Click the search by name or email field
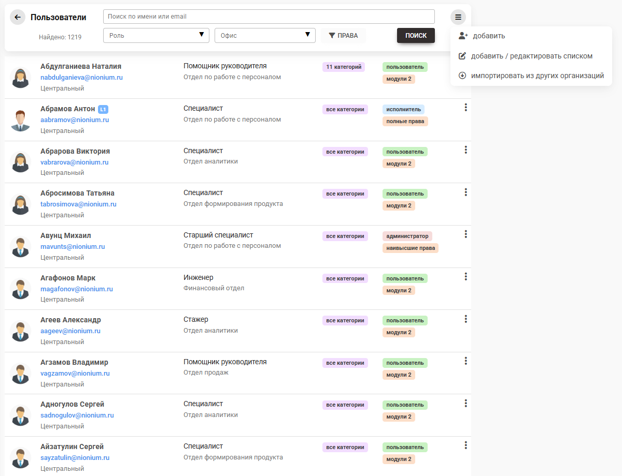The image size is (622, 476). click(x=268, y=17)
